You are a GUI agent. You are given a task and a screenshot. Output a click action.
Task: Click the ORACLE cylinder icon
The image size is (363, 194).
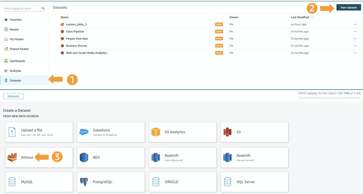tap(156, 182)
